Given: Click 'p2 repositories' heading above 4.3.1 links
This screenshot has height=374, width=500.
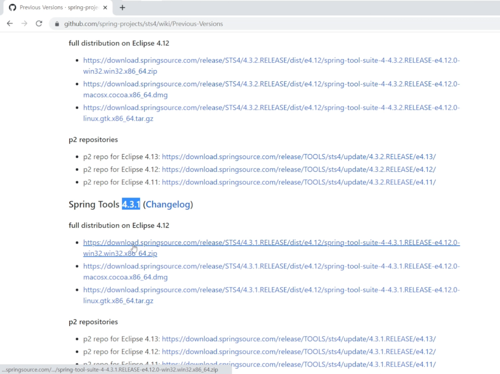Looking at the screenshot, I should (x=93, y=322).
